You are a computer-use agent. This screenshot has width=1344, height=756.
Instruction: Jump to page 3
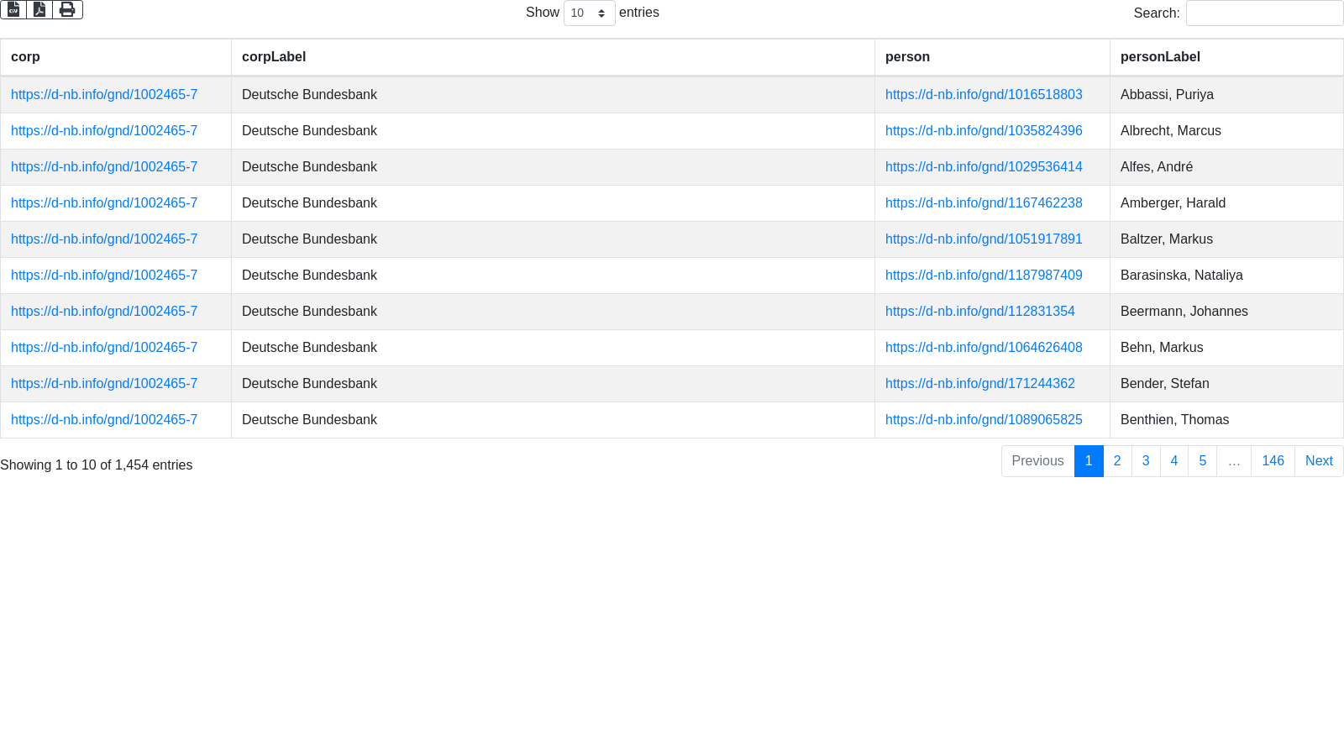point(1146,461)
